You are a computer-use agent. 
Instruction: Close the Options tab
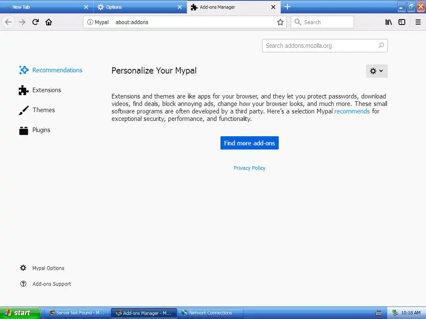[180, 7]
